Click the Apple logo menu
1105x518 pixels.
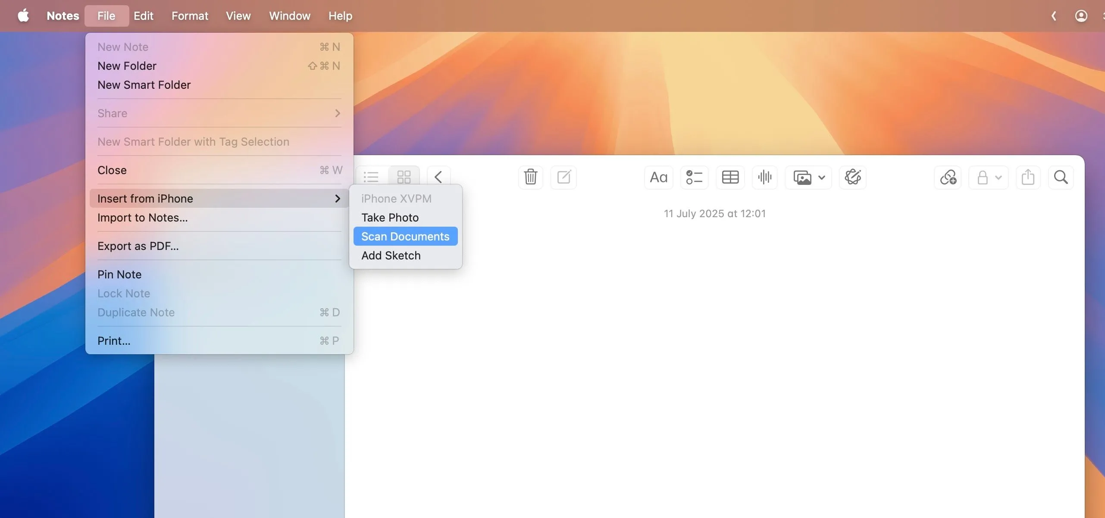coord(23,16)
